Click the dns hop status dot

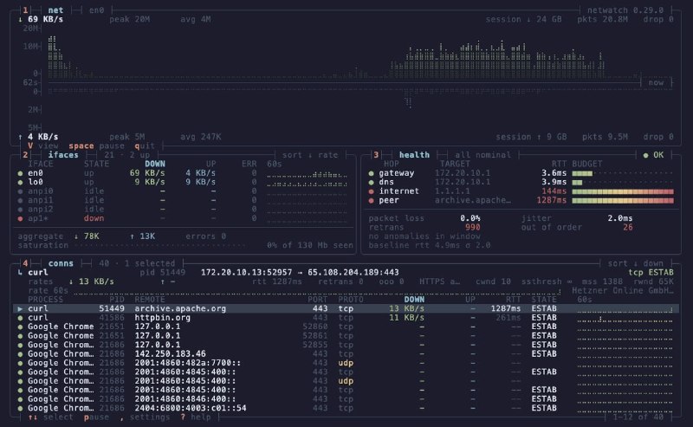click(x=372, y=182)
